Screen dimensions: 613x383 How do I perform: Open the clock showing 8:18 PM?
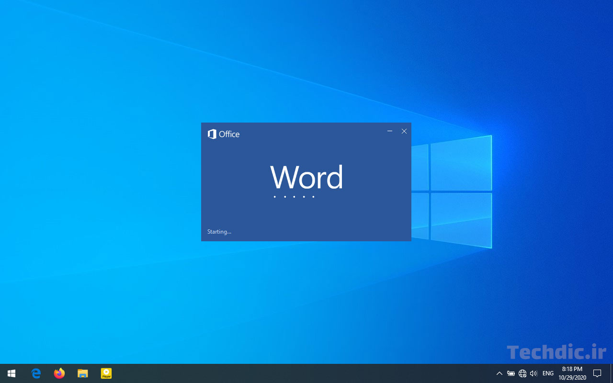point(572,373)
